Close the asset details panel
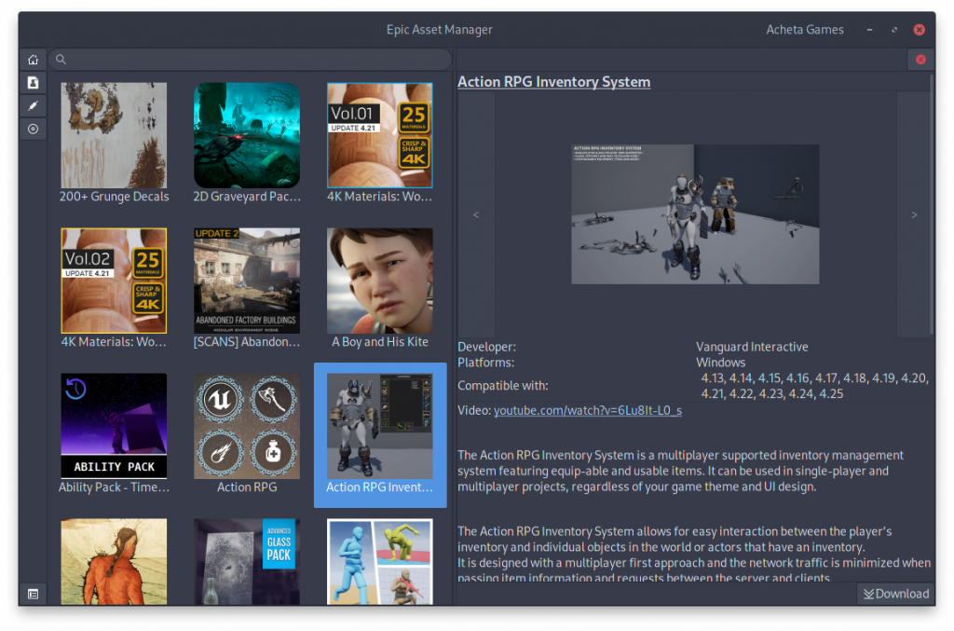Screen dimensions: 954x631 click(920, 60)
